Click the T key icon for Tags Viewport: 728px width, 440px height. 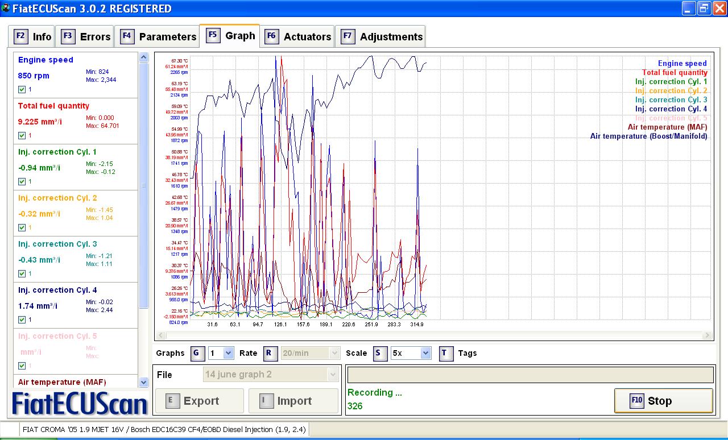click(x=445, y=353)
